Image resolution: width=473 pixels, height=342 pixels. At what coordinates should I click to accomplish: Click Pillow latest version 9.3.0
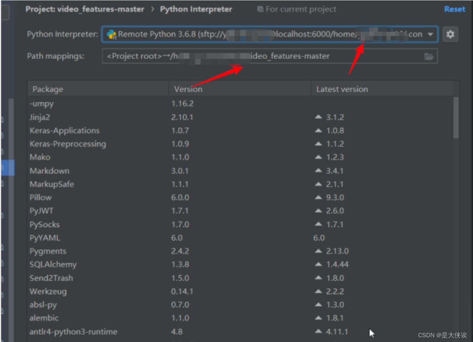click(335, 197)
